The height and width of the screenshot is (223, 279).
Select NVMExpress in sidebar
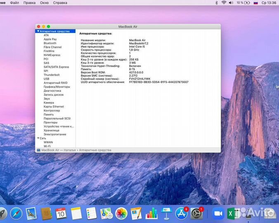click(52, 55)
